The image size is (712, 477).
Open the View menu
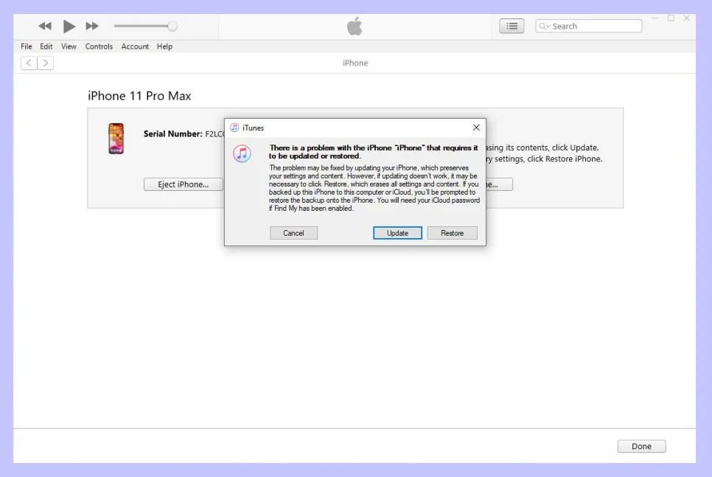69,46
